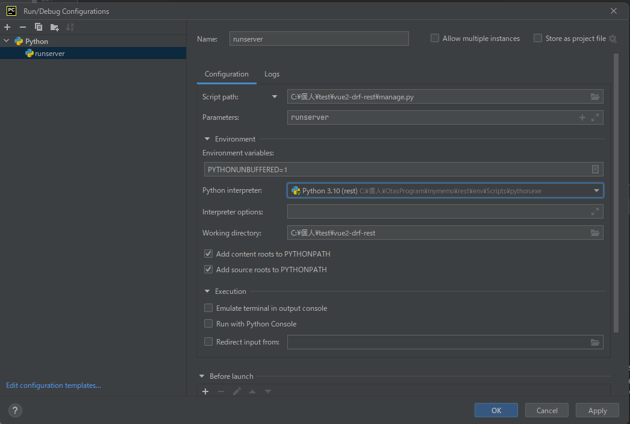Create a new configuration folder
The height and width of the screenshot is (424, 630).
point(54,27)
